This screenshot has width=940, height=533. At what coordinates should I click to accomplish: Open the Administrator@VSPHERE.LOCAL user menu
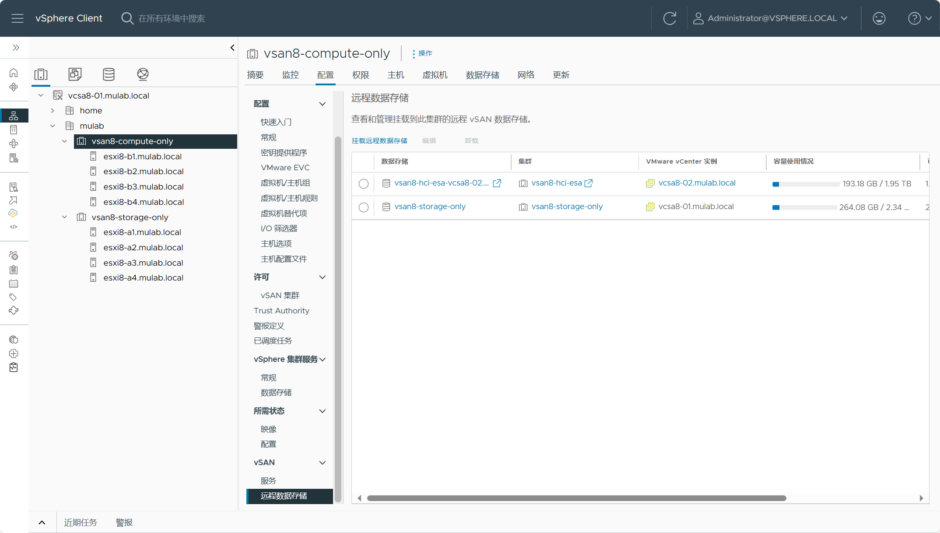(771, 18)
